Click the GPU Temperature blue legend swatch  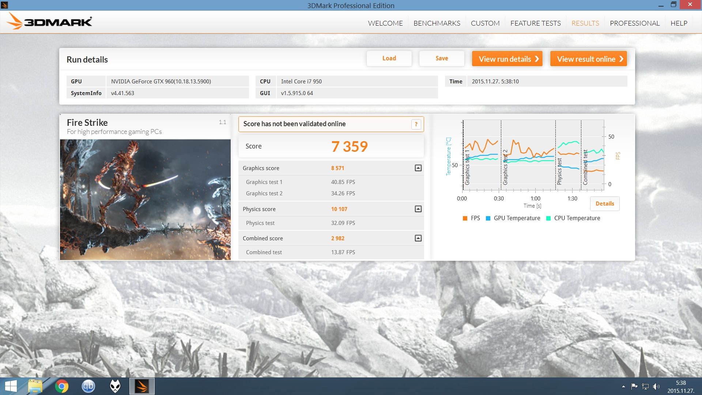click(x=488, y=218)
